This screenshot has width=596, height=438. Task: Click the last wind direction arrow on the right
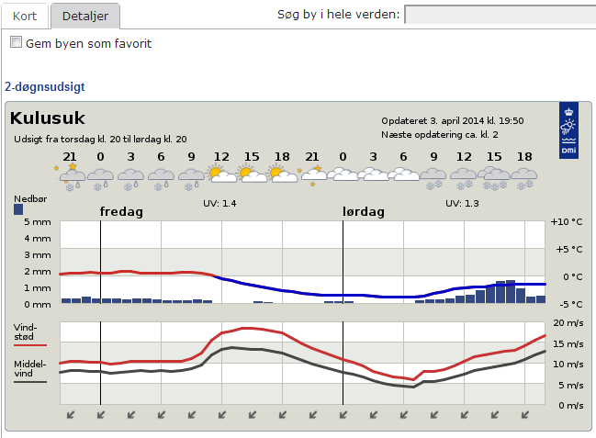tap(525, 415)
